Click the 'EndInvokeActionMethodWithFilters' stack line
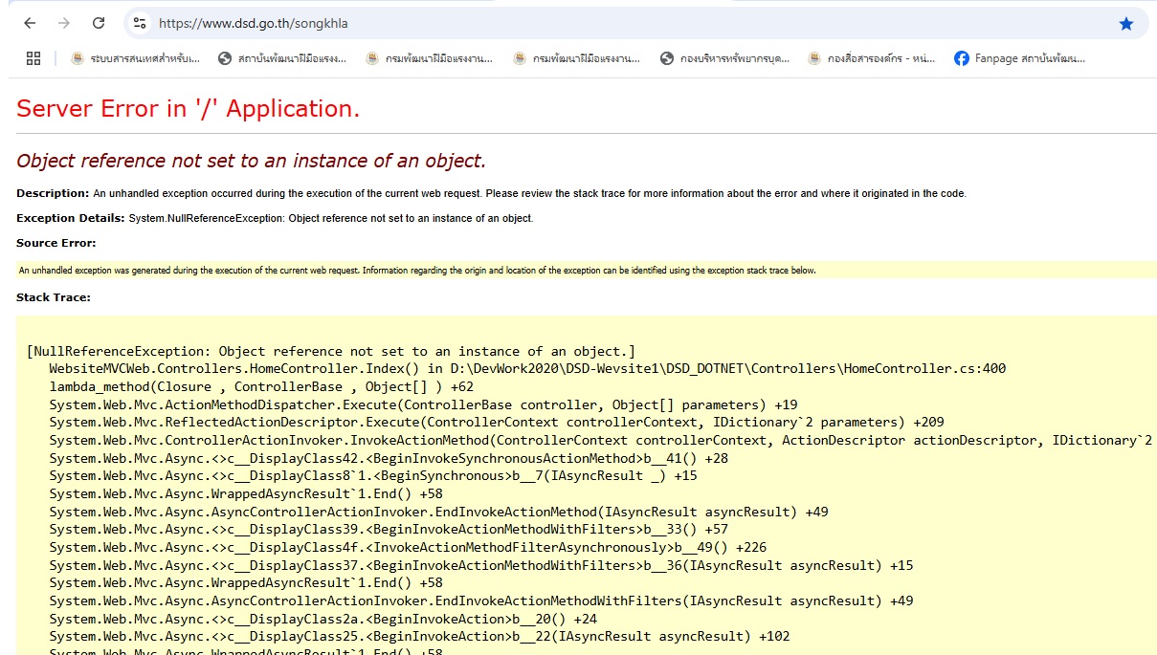 pos(481,600)
